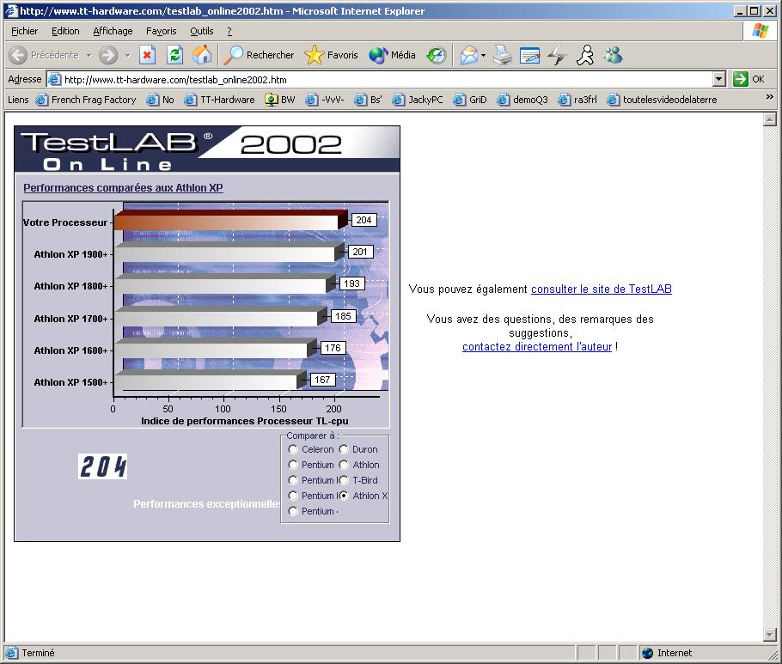The width and height of the screenshot is (782, 664).
Task: Open the Messenger people icon
Action: click(x=613, y=55)
